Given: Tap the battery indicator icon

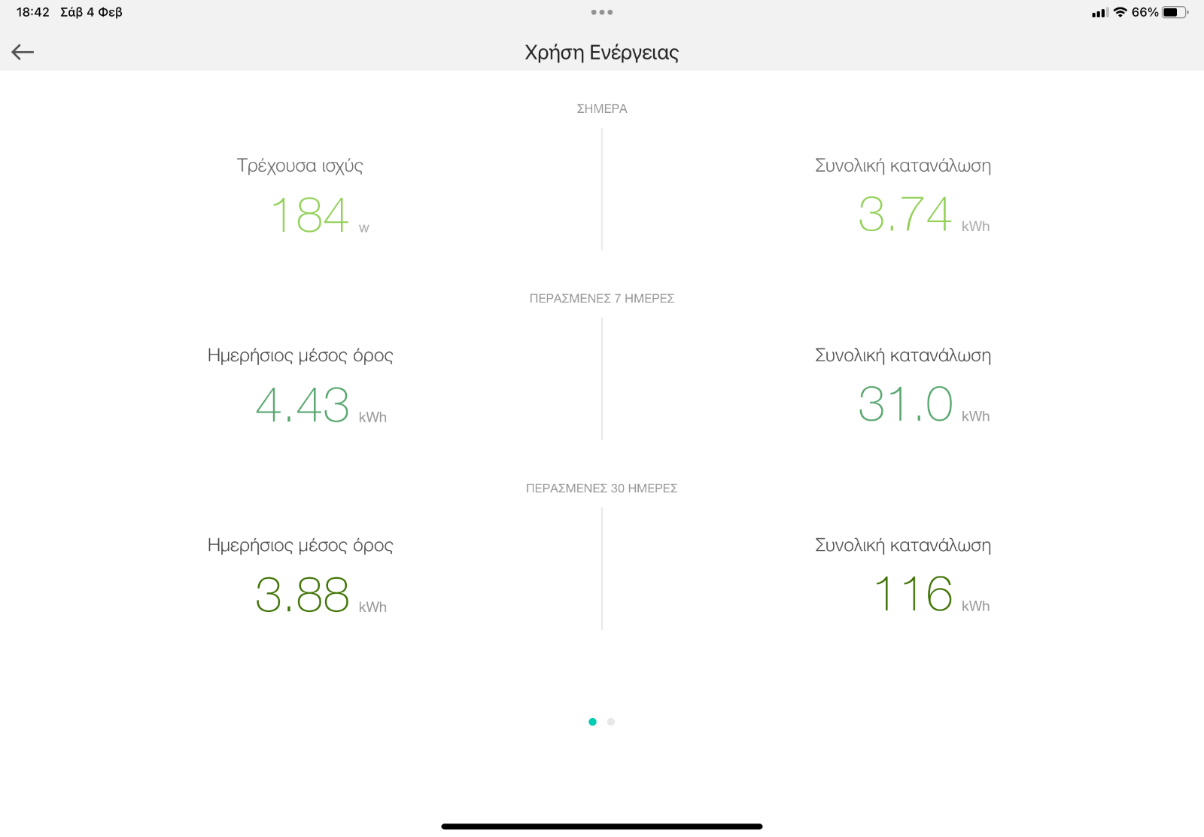Looking at the screenshot, I should click(1175, 12).
